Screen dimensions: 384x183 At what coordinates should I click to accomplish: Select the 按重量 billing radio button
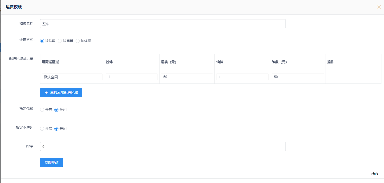pos(60,41)
